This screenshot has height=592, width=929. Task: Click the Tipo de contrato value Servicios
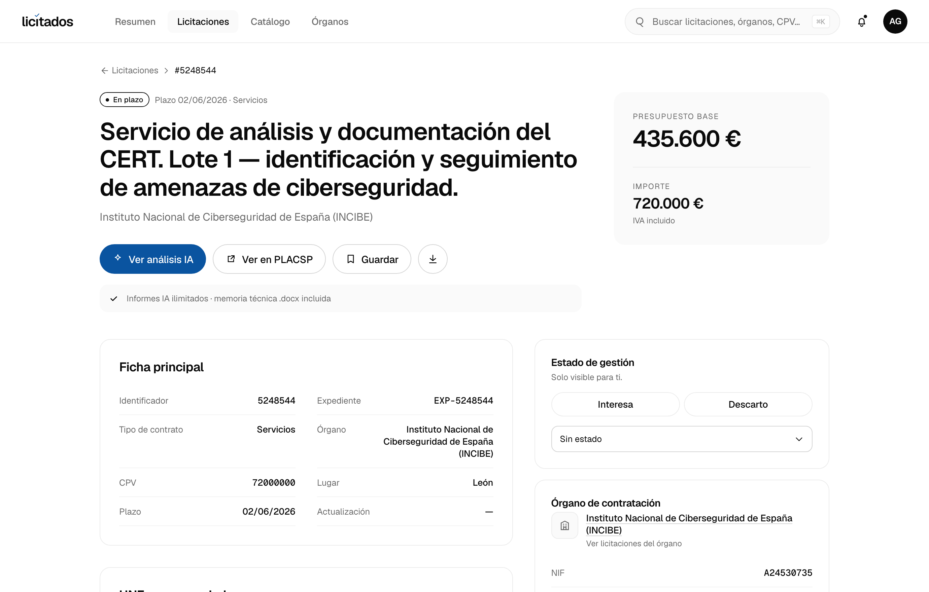coord(276,429)
